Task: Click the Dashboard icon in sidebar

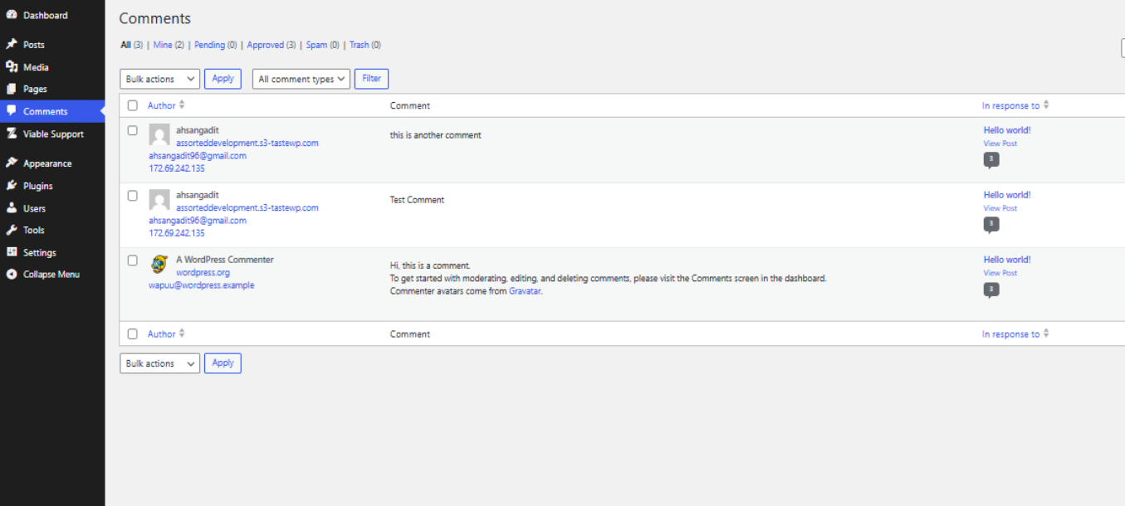Action: click(x=12, y=15)
